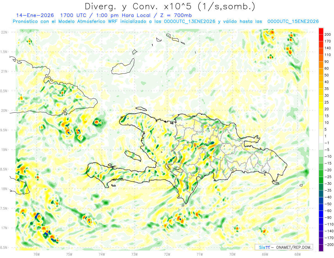Click the "22N" latitude label

pos(4,32)
